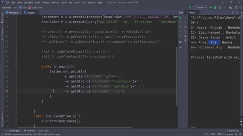Click soft-wrap icon in Run panel
The image size is (243, 136).
point(186,27)
